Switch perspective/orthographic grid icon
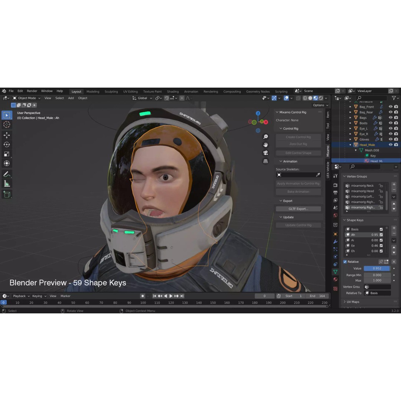This screenshot has height=401, width=401. [x=266, y=161]
